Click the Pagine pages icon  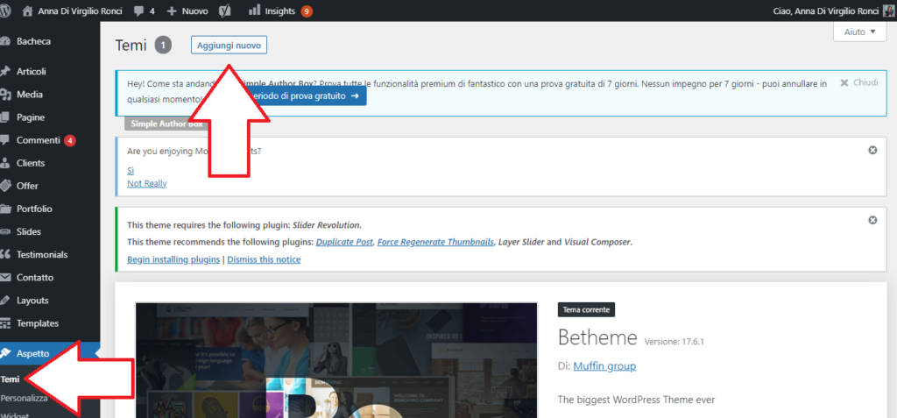[x=5, y=117]
